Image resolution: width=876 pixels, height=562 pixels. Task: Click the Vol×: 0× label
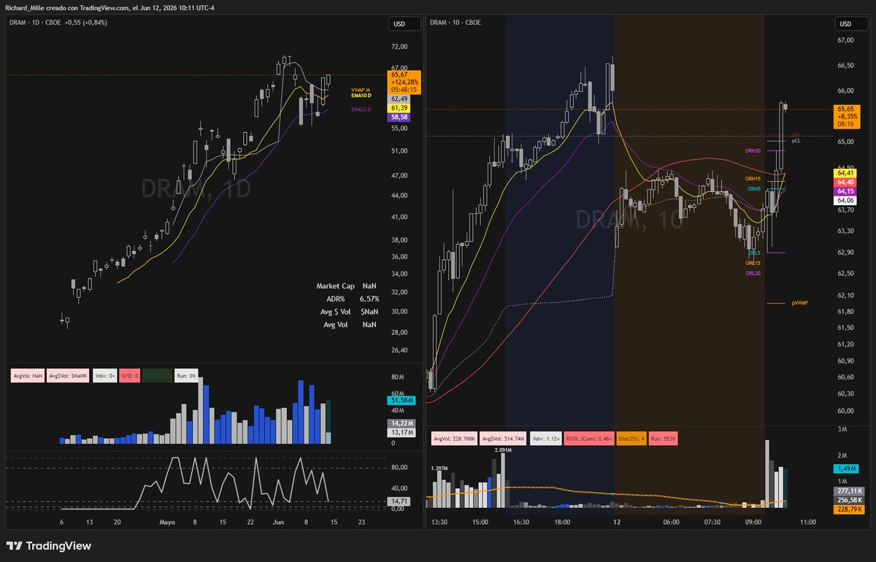(107, 377)
